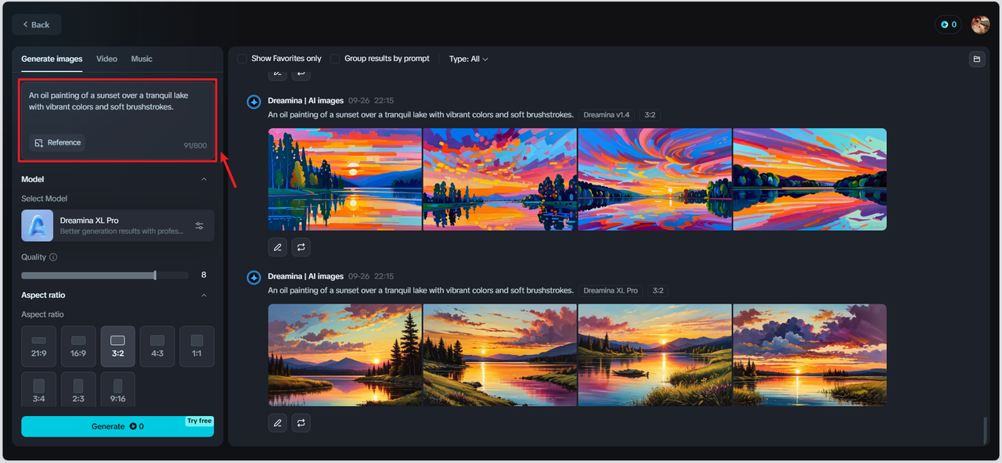Click the Quality info icon
The image size is (1002, 463).
pyautogui.click(x=53, y=257)
